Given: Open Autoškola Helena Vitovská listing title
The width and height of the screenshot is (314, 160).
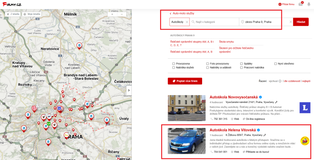Looking at the screenshot, I should [x=233, y=130].
